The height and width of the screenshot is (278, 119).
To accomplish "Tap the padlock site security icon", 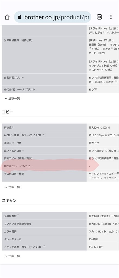I will tap(20, 17).
